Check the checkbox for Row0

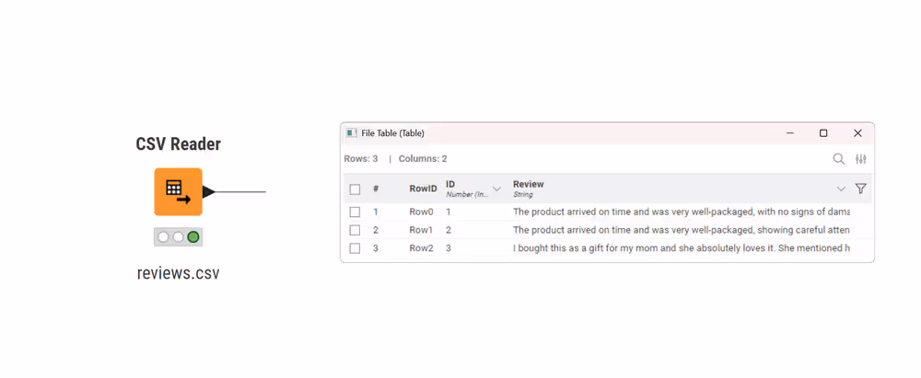(x=355, y=212)
